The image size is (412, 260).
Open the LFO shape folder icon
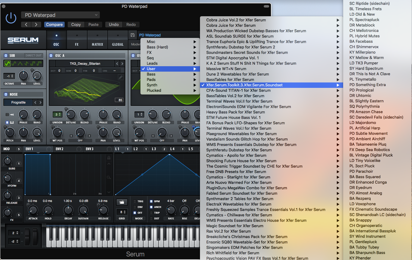pyautogui.click(x=122, y=202)
